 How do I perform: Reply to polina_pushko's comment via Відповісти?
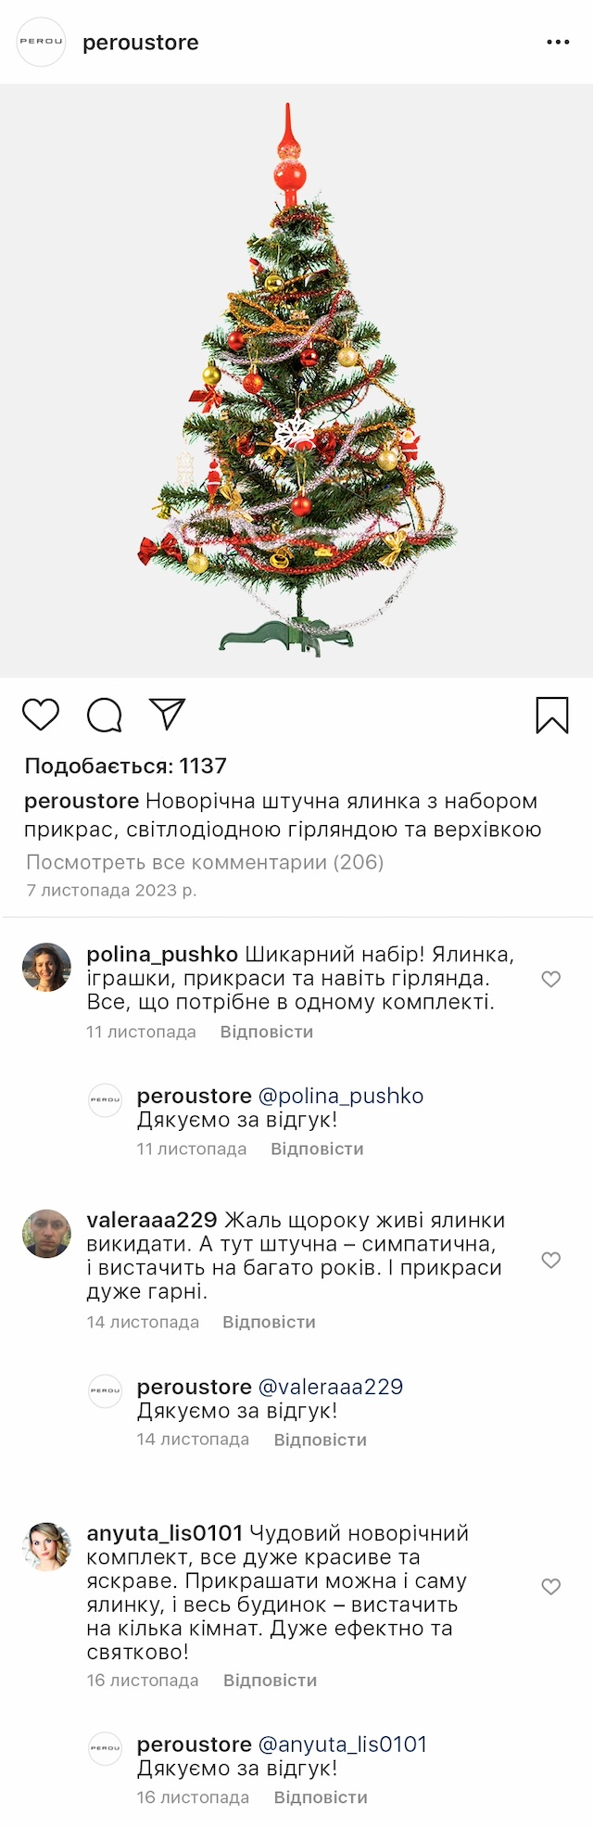tap(267, 1032)
